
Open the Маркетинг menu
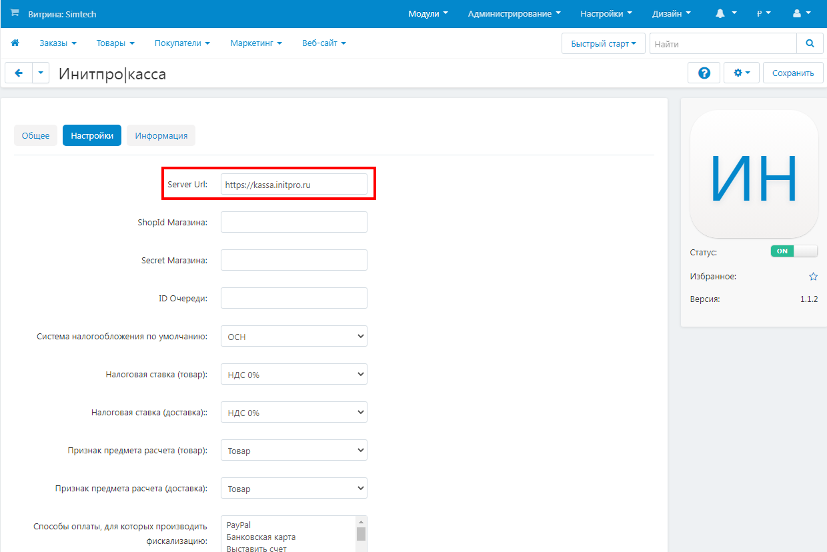(256, 43)
